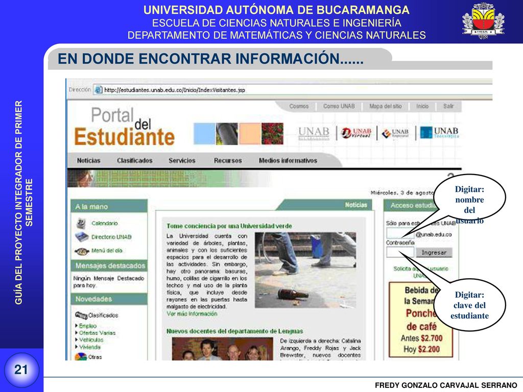Click the text Ningún Mensaje Destacado para hoy
523x392 pixels.
(109, 282)
